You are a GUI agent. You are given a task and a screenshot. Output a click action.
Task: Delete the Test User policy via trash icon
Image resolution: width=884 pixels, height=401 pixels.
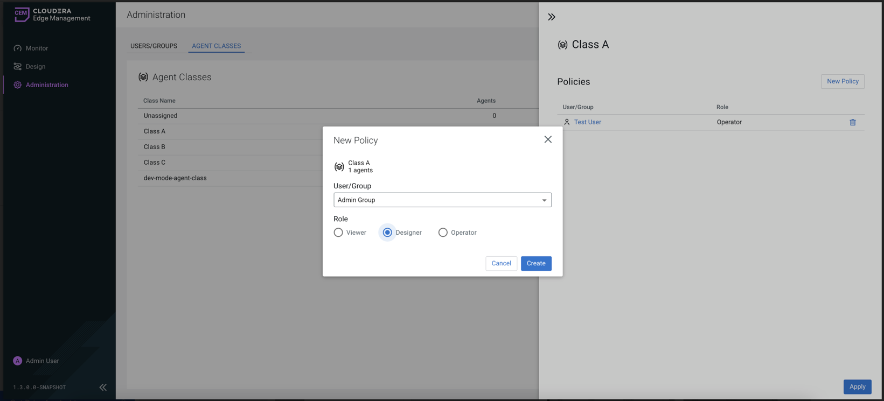tap(852, 123)
